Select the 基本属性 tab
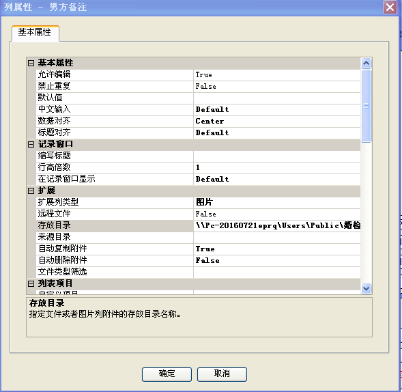The height and width of the screenshot is (392, 402). point(35,32)
